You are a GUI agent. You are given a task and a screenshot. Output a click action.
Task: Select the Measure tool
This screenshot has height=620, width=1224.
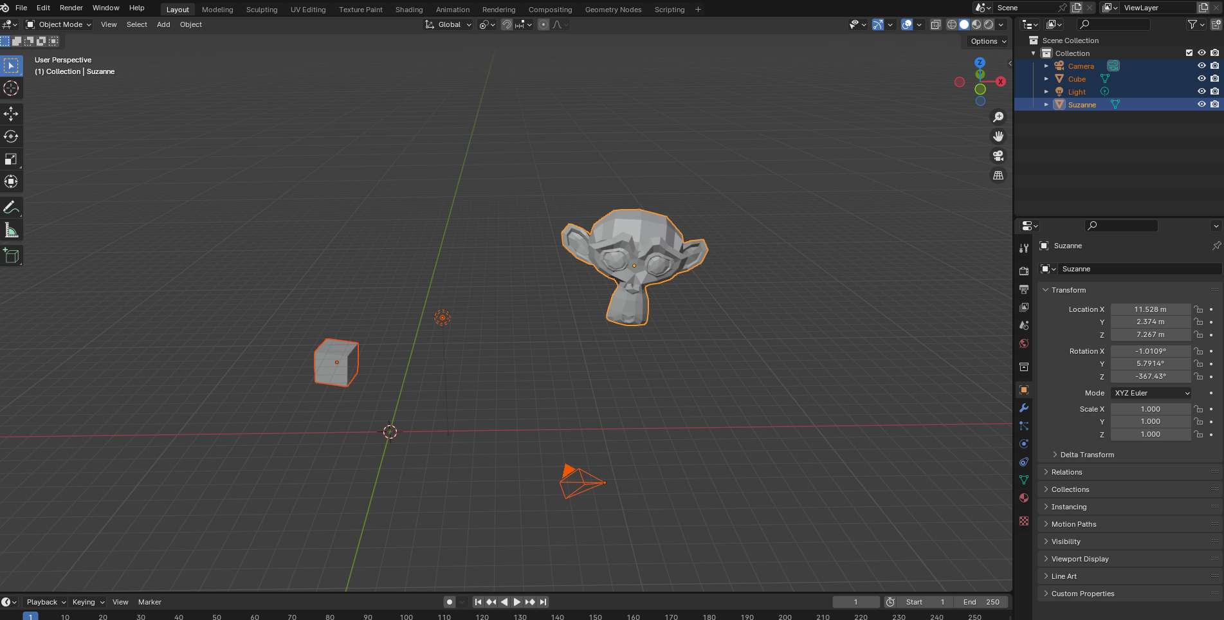[x=11, y=230]
